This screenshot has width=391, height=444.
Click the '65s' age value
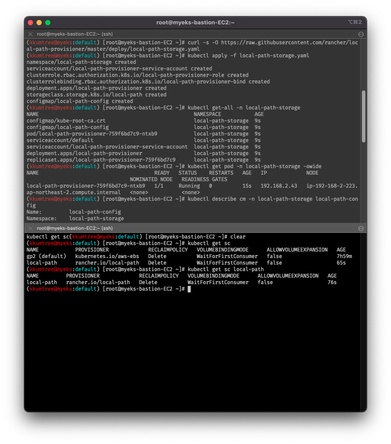pyautogui.click(x=341, y=263)
